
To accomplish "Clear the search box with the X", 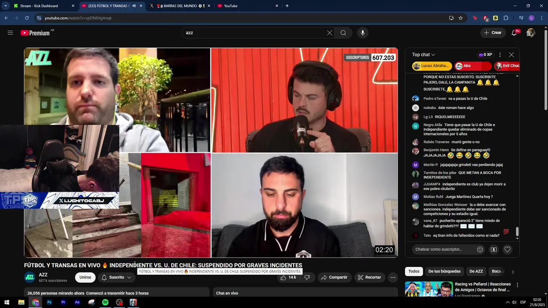I will pos(330,33).
